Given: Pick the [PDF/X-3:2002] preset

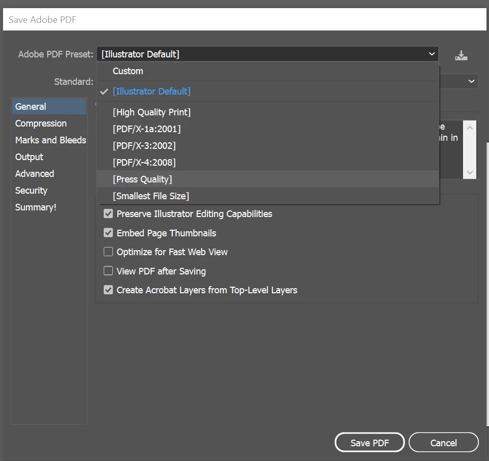Looking at the screenshot, I should click(x=267, y=146).
